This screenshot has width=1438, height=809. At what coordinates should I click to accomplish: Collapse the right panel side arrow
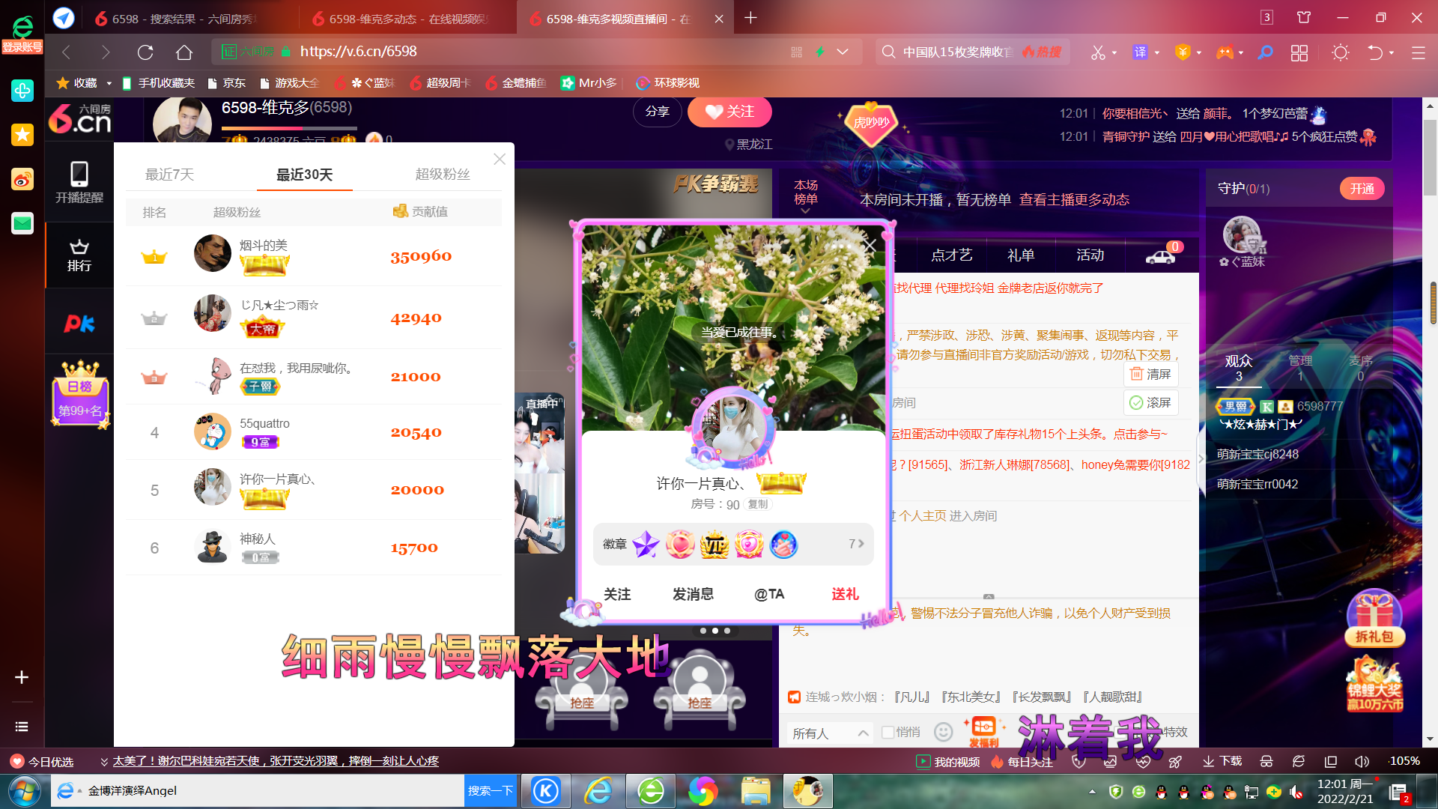[1201, 458]
